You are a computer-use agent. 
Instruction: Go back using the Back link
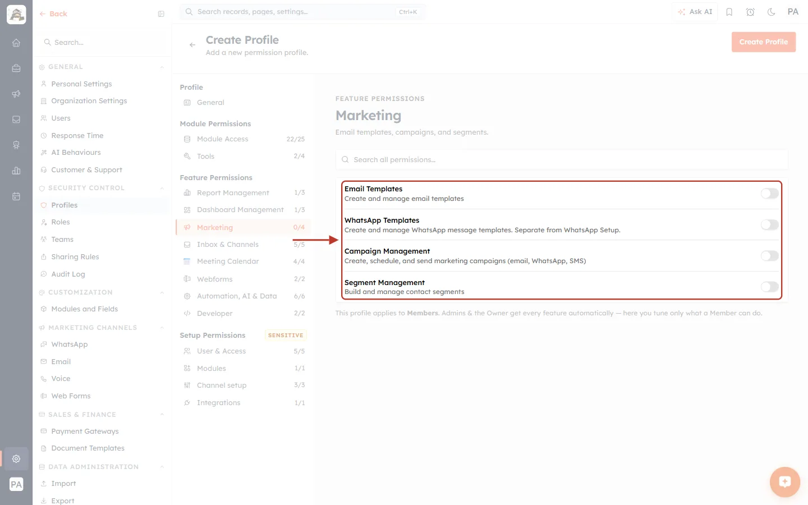tap(53, 14)
